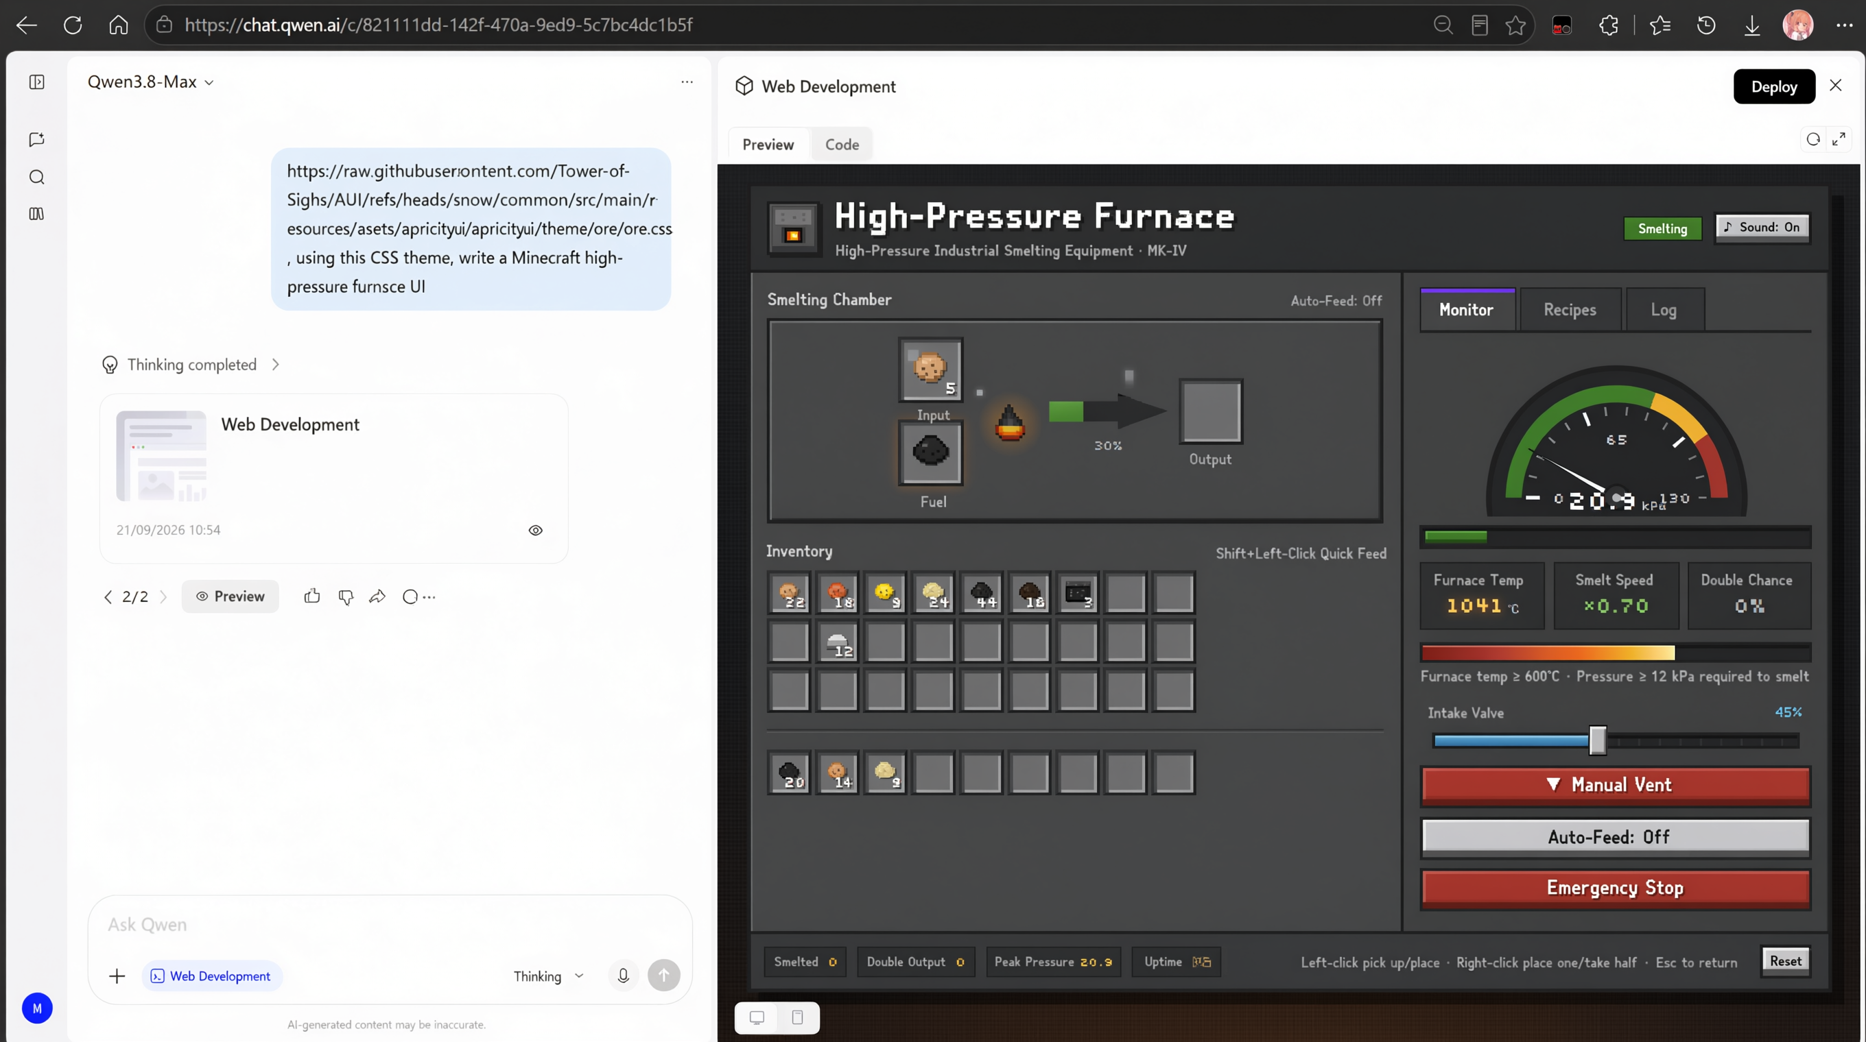The image size is (1866, 1042).
Task: Close the Web Development panel
Action: (x=1836, y=86)
